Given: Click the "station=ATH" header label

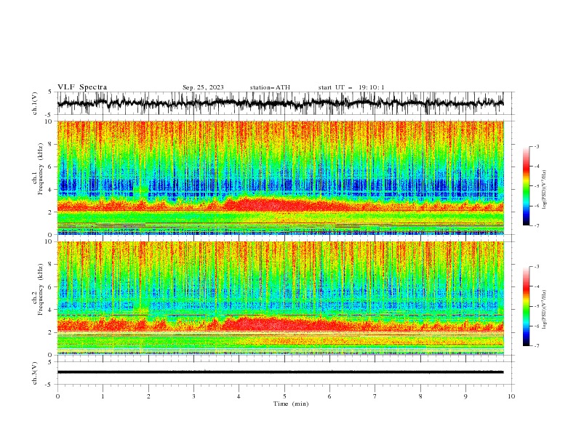Looking at the screenshot, I should coord(270,87).
